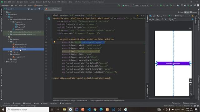Click the design warning triangle icon
This screenshot has height=112, width=200.
point(192,16)
